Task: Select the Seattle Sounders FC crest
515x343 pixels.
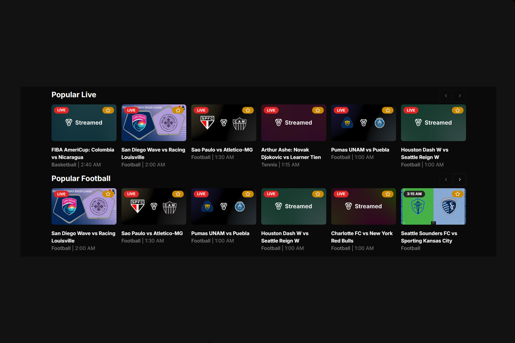Action: [x=417, y=206]
